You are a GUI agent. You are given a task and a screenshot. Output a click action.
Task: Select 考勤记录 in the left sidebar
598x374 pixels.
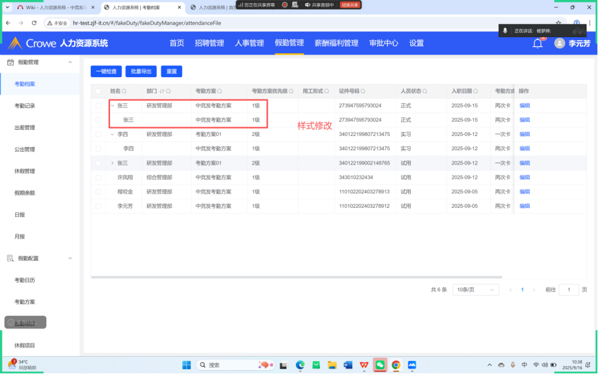tap(25, 106)
